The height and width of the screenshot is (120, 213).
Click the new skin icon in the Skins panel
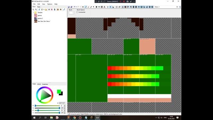pyautogui.click(x=42, y=10)
